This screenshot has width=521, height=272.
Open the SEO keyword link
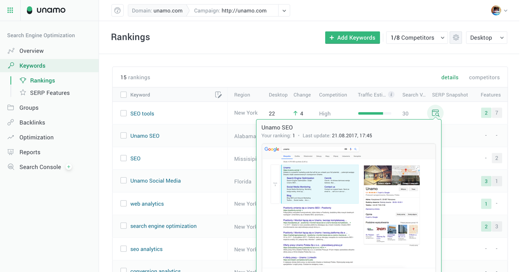click(x=135, y=158)
